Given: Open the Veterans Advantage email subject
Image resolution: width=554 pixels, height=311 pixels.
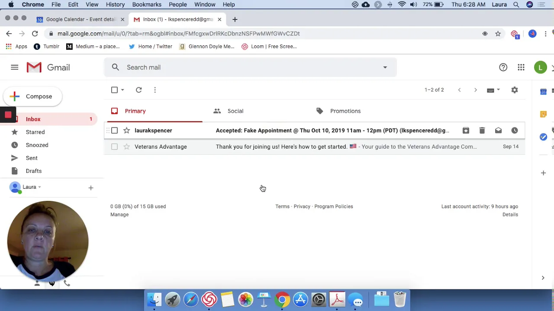Looking at the screenshot, I should pyautogui.click(x=281, y=147).
